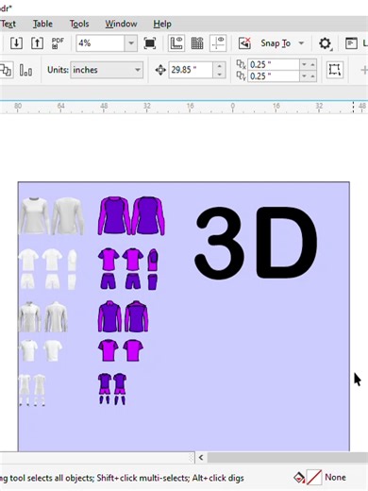Select the purple long-sleeve shirt back
The height and width of the screenshot is (491, 368).
pyautogui.click(x=148, y=216)
